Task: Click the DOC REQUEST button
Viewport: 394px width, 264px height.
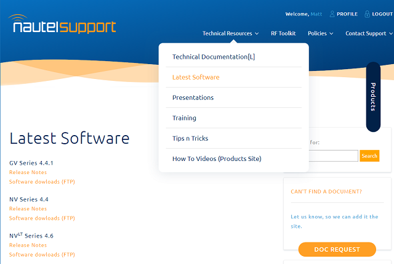Action: 337,249
